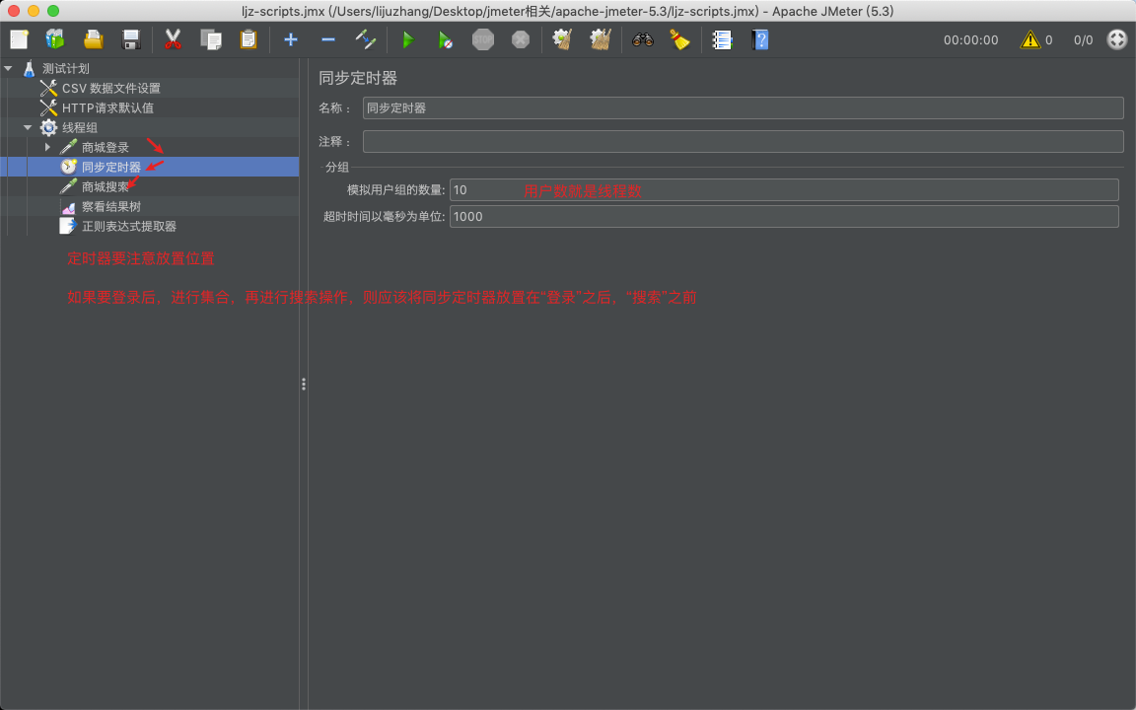The width and height of the screenshot is (1136, 710).
Task: Save the test plan with the floppy disk icon
Action: point(131,39)
